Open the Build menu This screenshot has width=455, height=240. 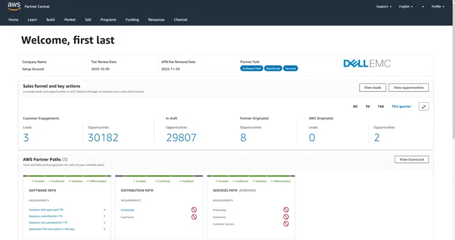tap(50, 20)
